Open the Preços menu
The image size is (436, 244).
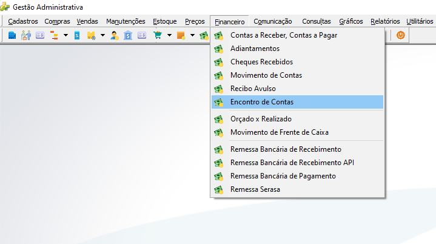195,21
